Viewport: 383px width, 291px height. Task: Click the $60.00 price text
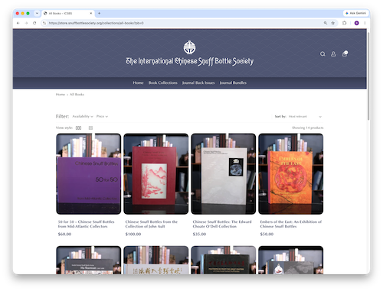pyautogui.click(x=64, y=234)
